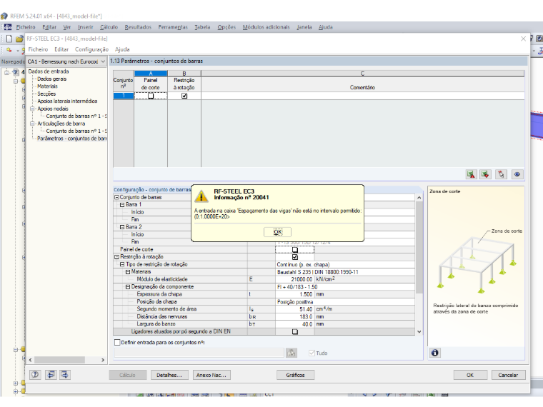This screenshot has width=543, height=407.
Task: Collapse the Designação da componente group
Action: tap(128, 286)
